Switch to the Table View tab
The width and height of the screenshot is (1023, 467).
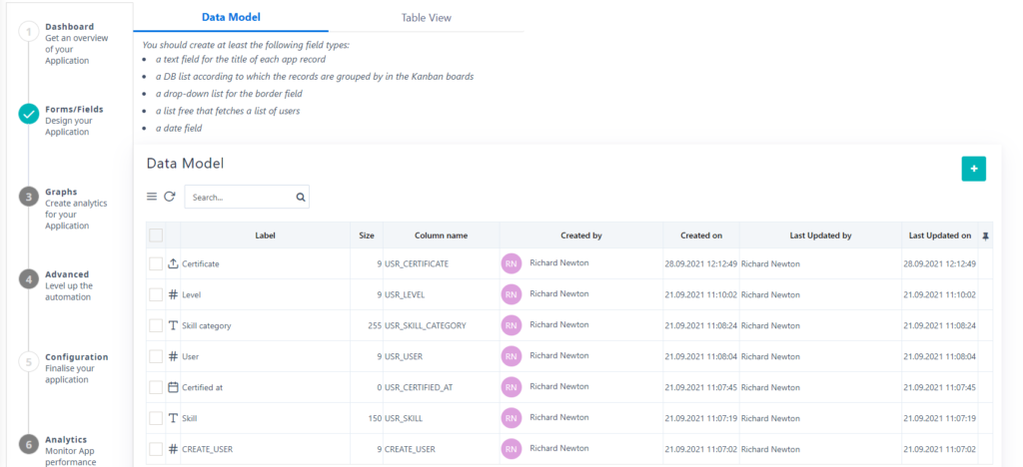(x=426, y=18)
